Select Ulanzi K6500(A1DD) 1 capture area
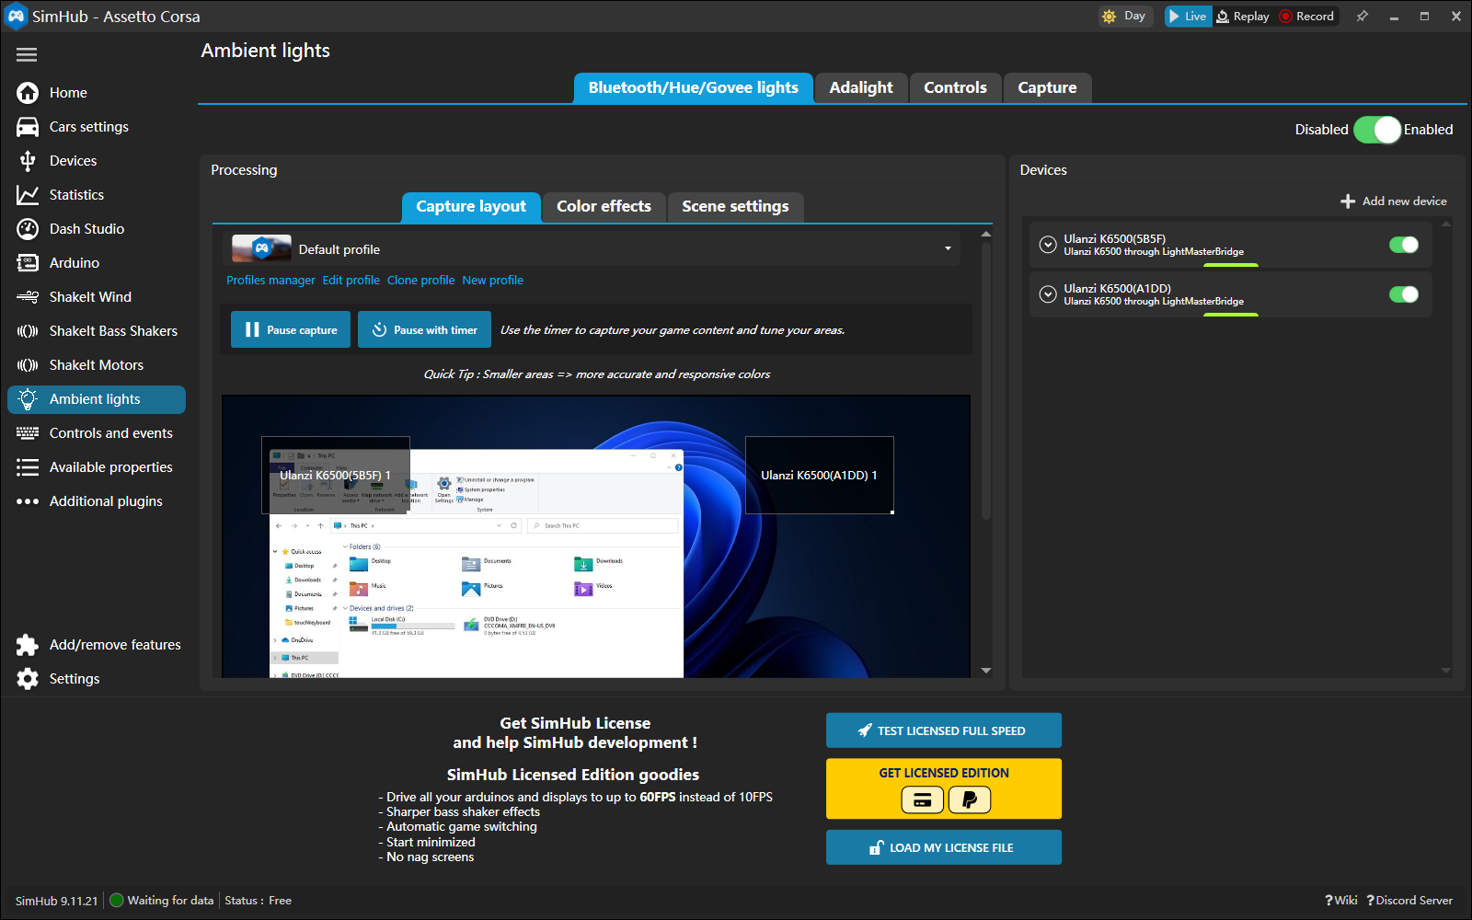This screenshot has height=920, width=1472. 819,476
